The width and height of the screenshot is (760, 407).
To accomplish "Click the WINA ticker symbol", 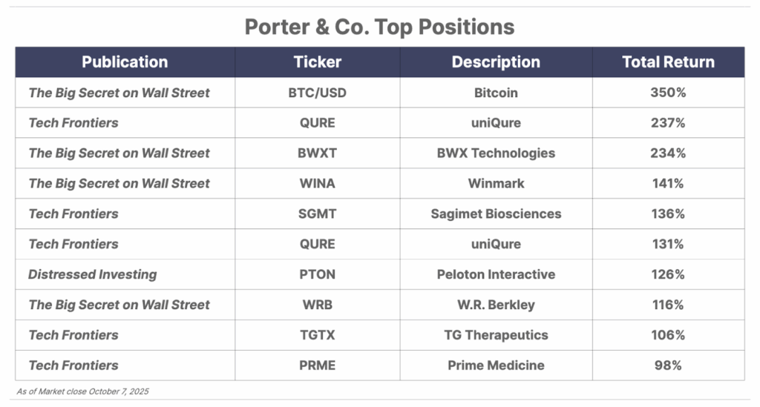I will click(x=317, y=184).
